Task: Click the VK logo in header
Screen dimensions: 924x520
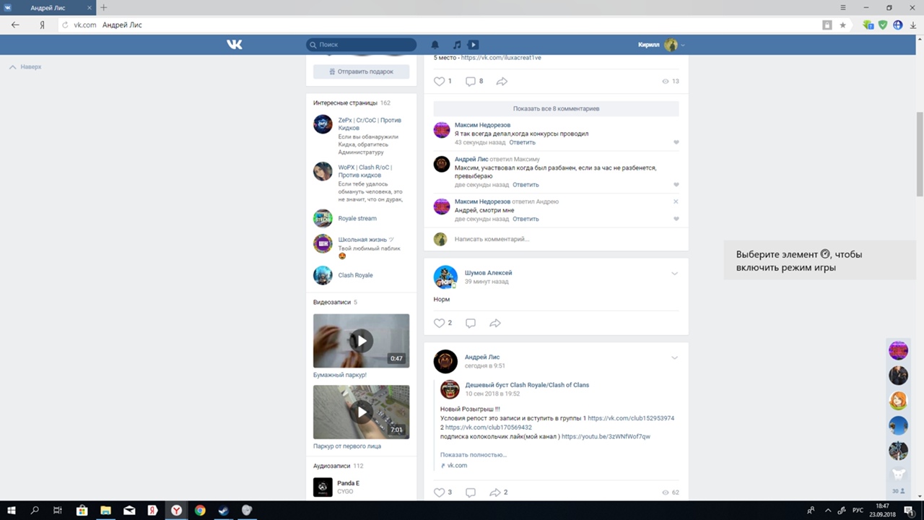Action: 235,45
